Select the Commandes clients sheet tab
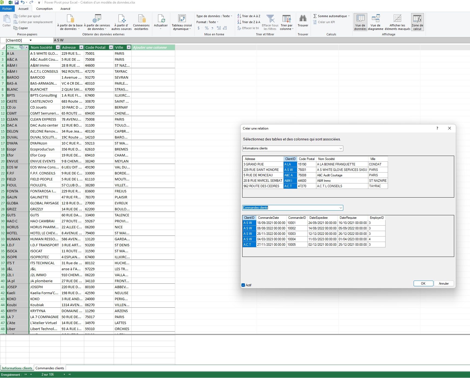 50,368
